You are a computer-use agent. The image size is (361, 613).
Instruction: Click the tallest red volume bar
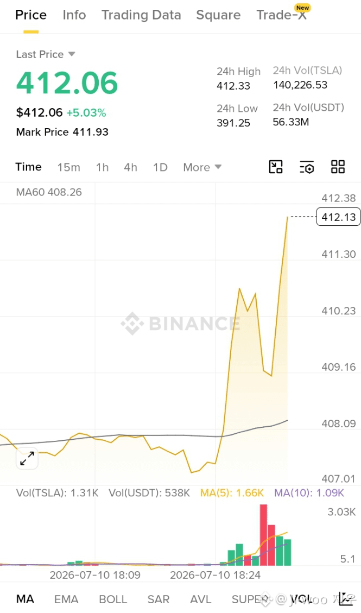263,535
